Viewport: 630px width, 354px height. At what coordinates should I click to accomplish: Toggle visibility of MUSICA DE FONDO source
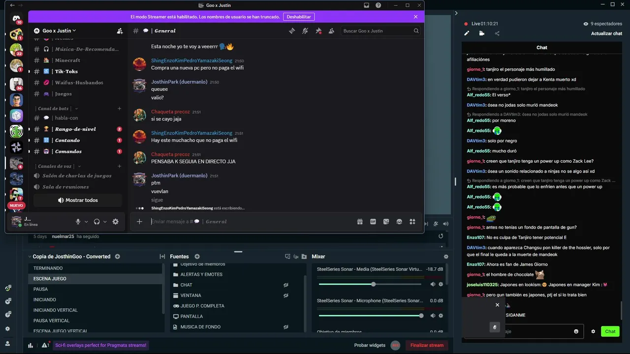pyautogui.click(x=285, y=327)
